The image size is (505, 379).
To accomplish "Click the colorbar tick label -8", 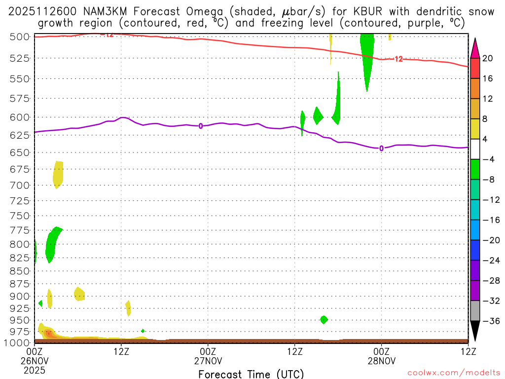I will coord(489,180).
